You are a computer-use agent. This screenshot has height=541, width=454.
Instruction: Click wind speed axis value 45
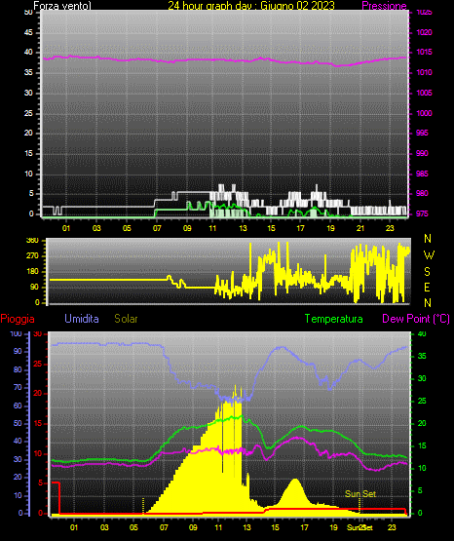pyautogui.click(x=28, y=32)
